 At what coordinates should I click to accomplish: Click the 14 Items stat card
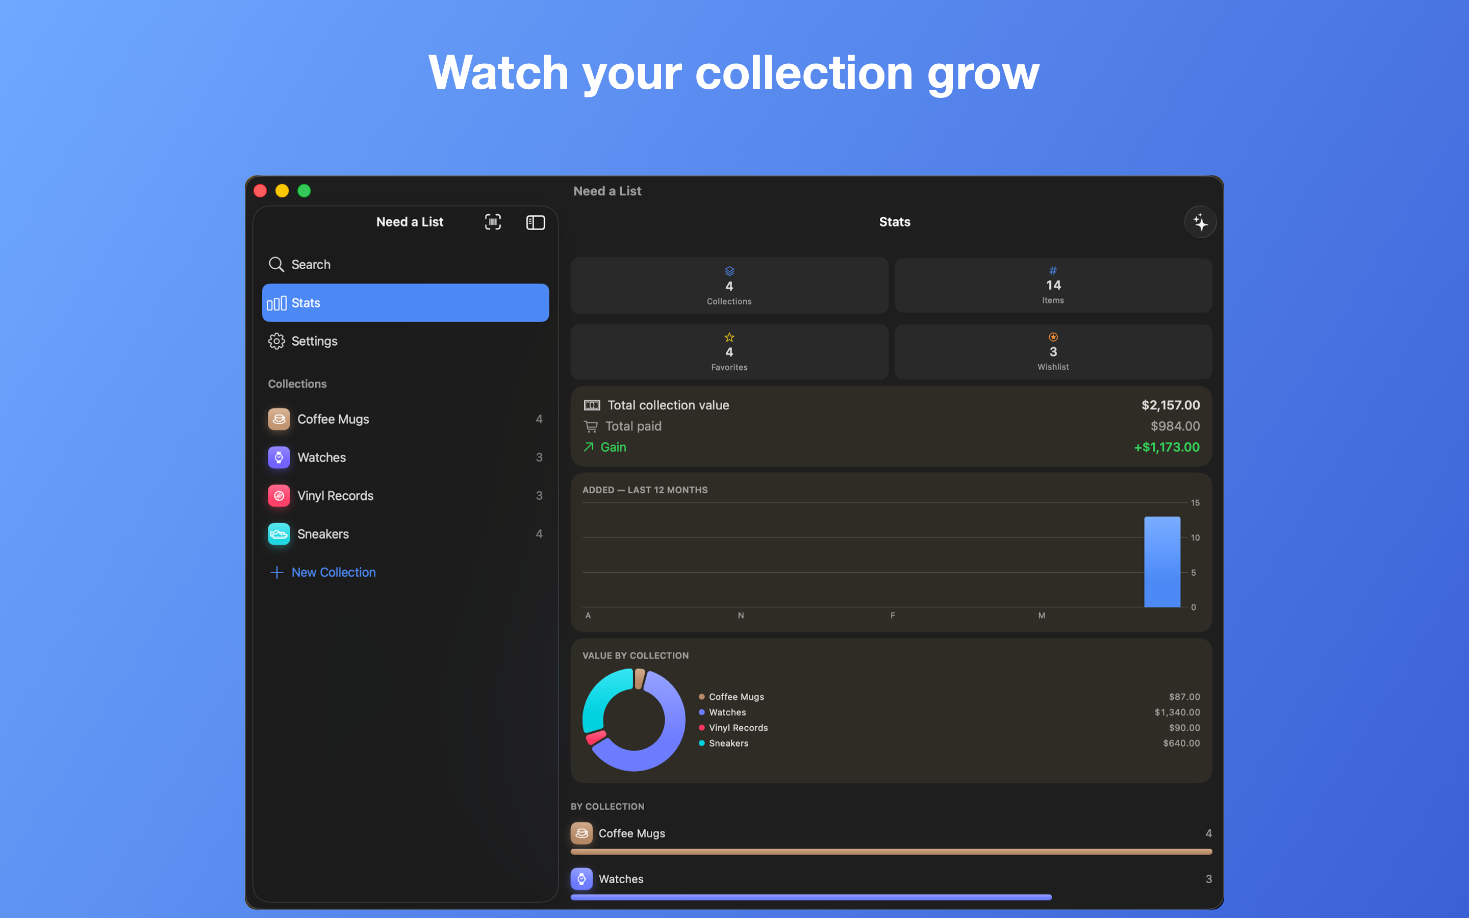click(x=1053, y=286)
